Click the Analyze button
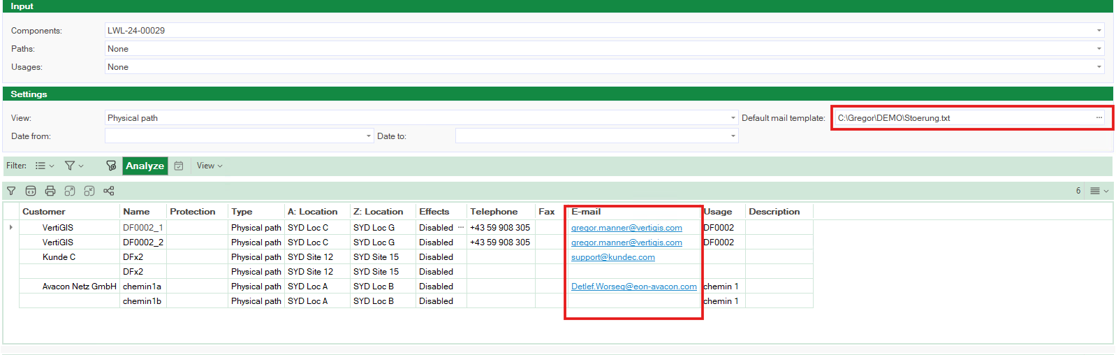 pyautogui.click(x=145, y=166)
